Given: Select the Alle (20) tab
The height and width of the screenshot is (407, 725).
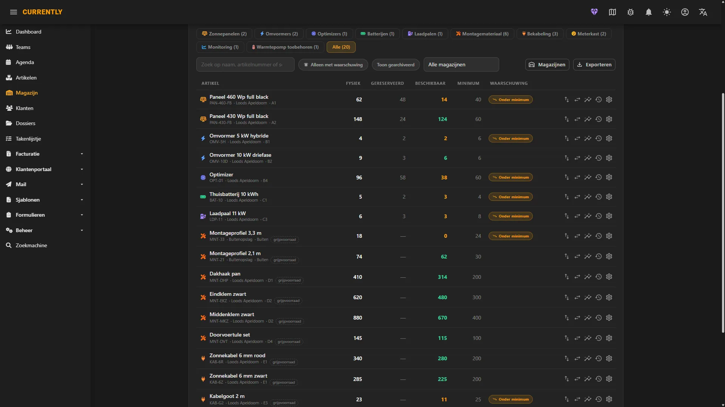Looking at the screenshot, I should pyautogui.click(x=341, y=47).
